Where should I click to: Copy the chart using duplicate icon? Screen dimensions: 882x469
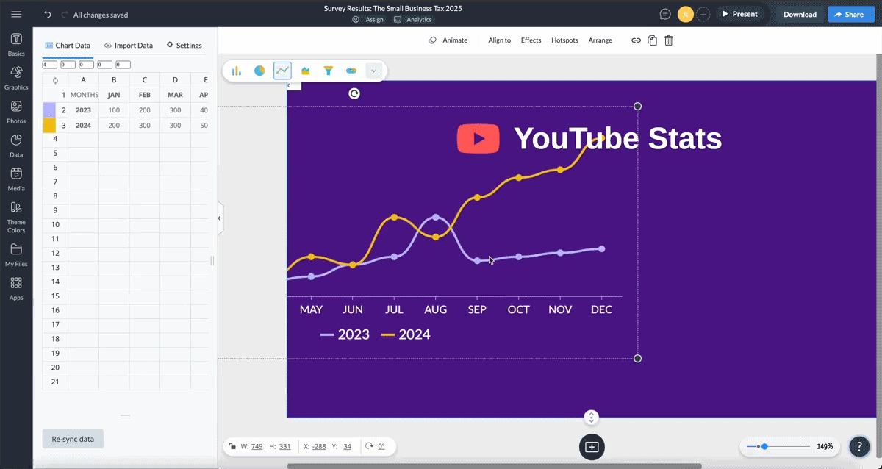[652, 40]
